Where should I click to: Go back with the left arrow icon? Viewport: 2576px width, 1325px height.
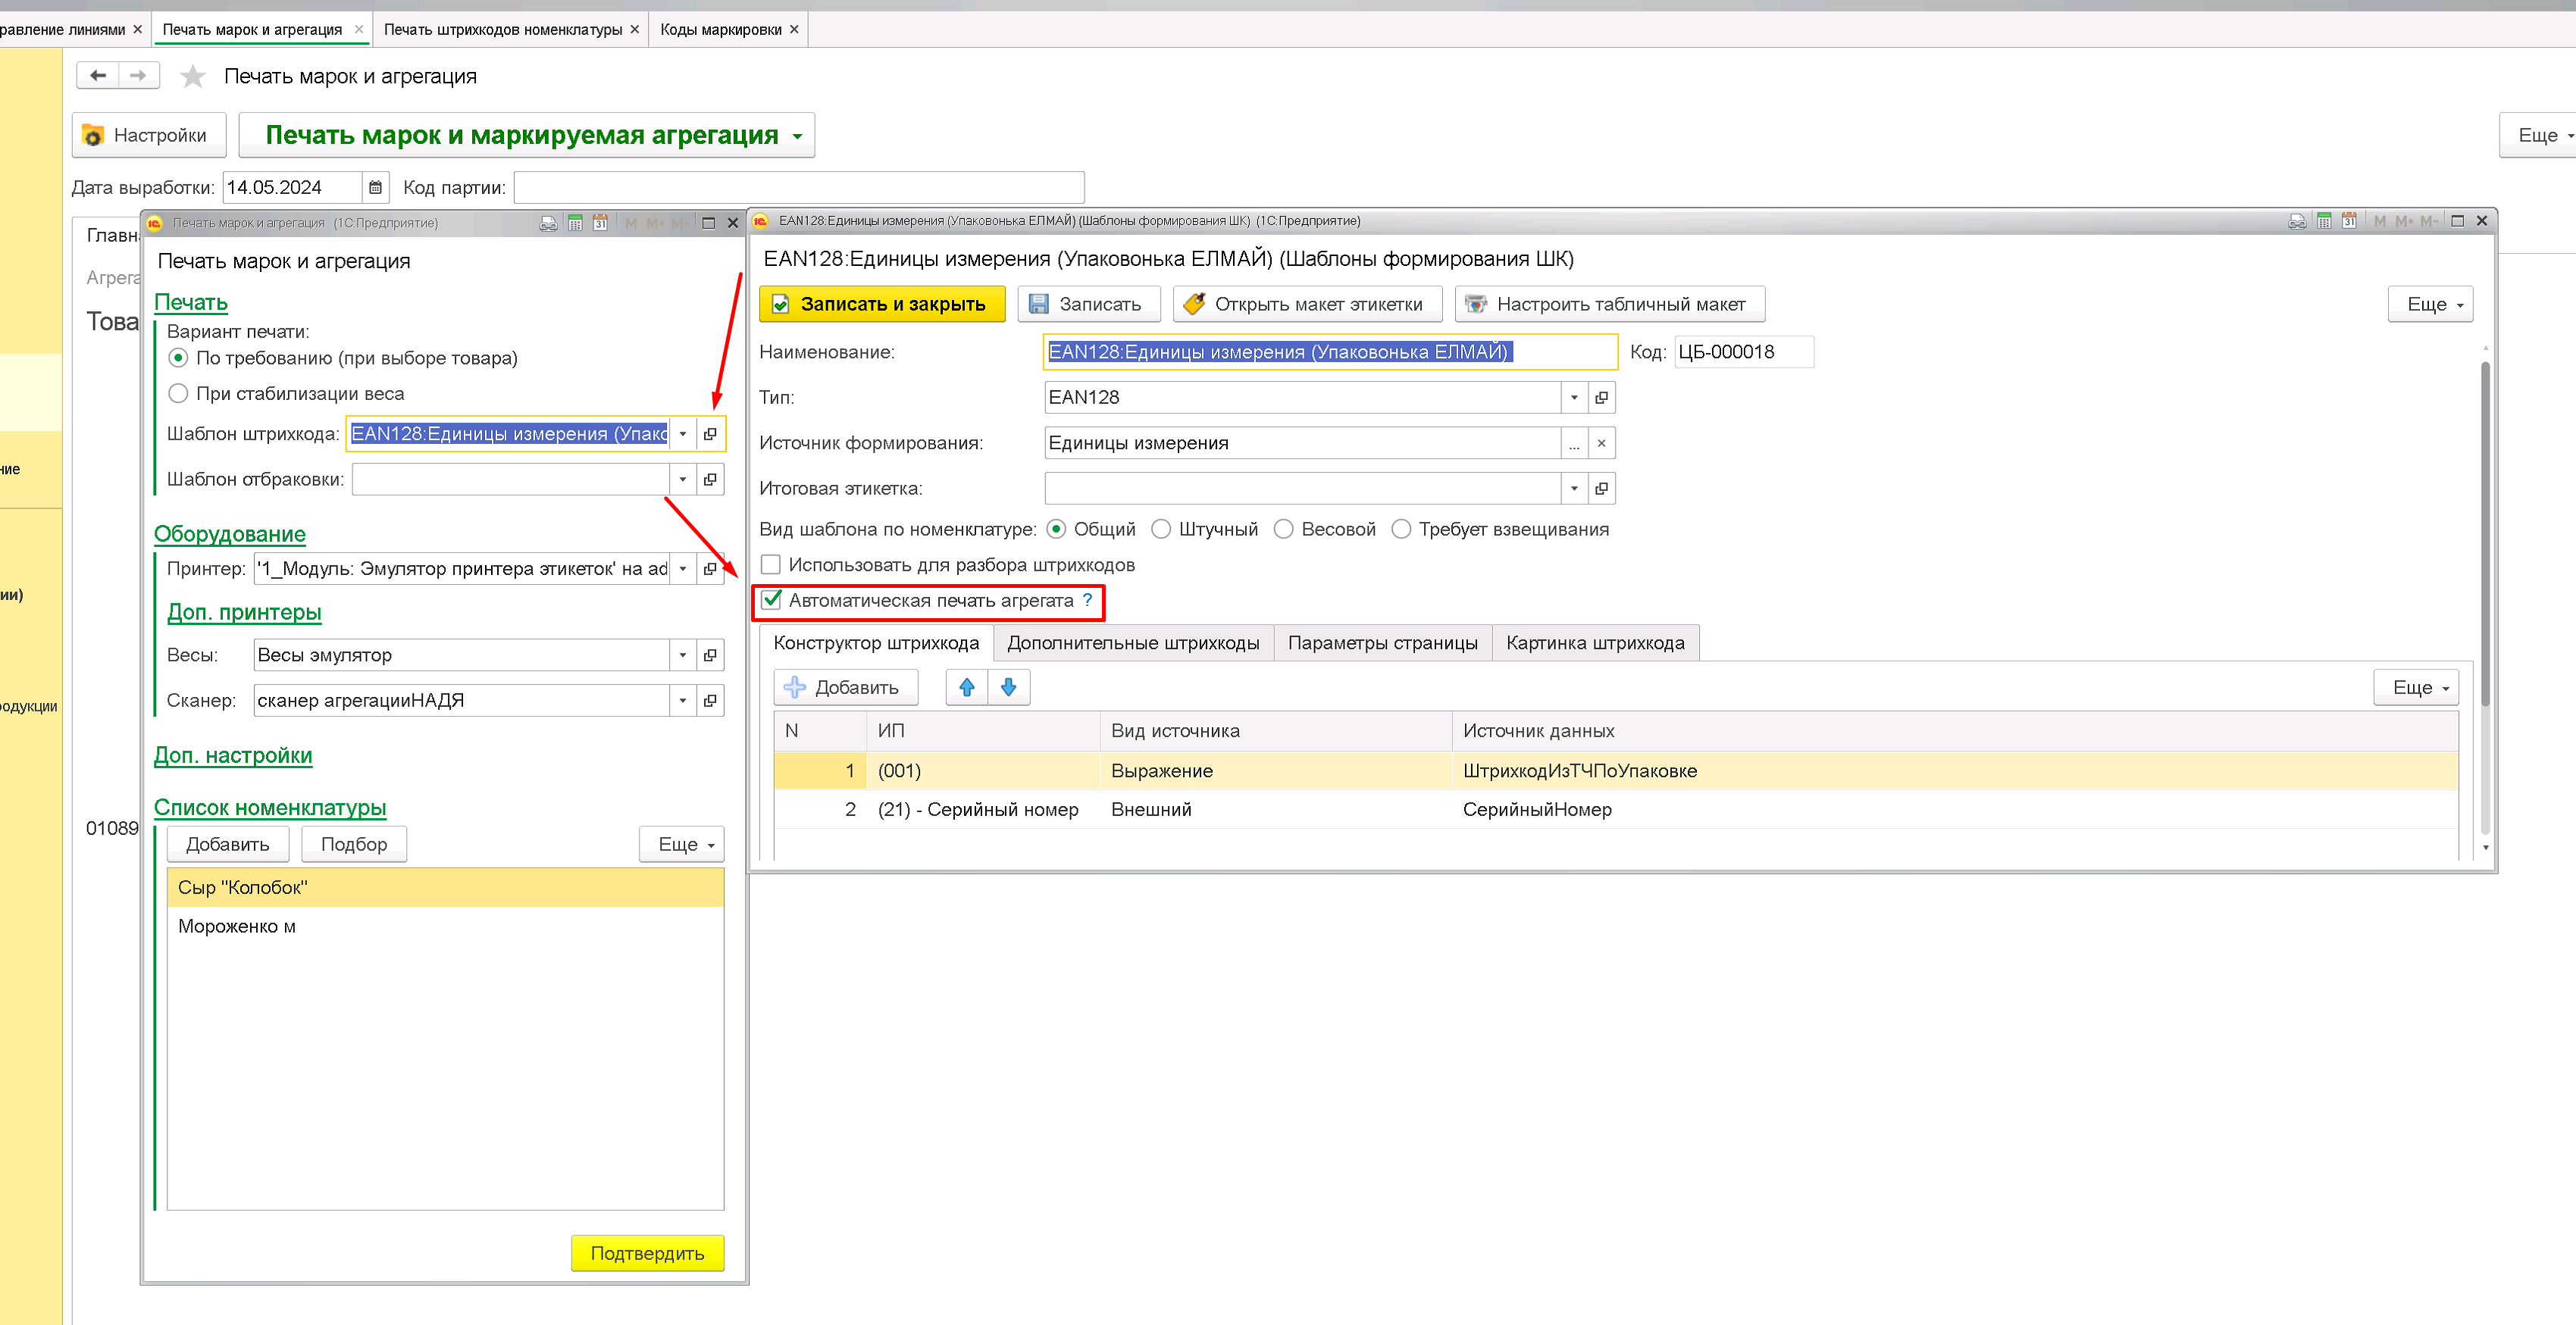[x=98, y=75]
